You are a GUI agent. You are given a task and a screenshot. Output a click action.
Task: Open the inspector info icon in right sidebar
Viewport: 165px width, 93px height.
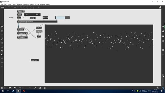coord(163,31)
